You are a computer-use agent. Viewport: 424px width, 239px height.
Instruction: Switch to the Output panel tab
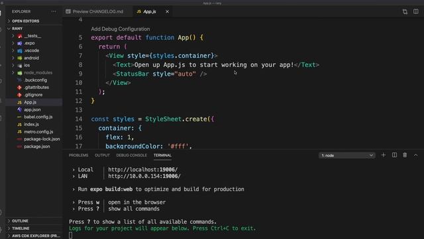102,155
